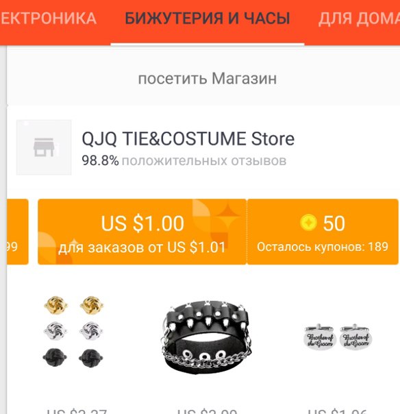Select the price under the leather bracelet
This screenshot has height=414, width=400.
207,411
